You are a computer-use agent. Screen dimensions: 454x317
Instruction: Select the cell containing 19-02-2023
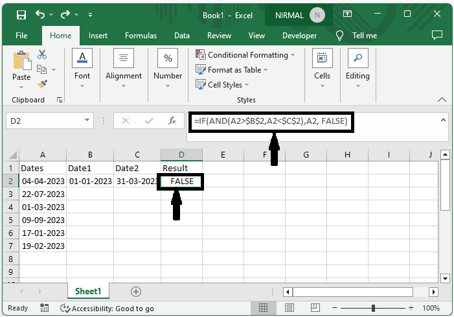43,246
